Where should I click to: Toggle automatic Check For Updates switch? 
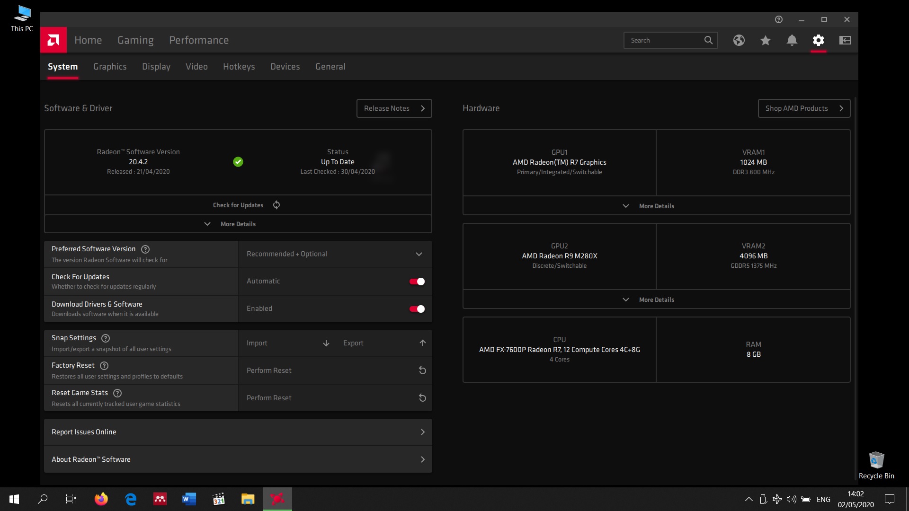[x=417, y=282]
